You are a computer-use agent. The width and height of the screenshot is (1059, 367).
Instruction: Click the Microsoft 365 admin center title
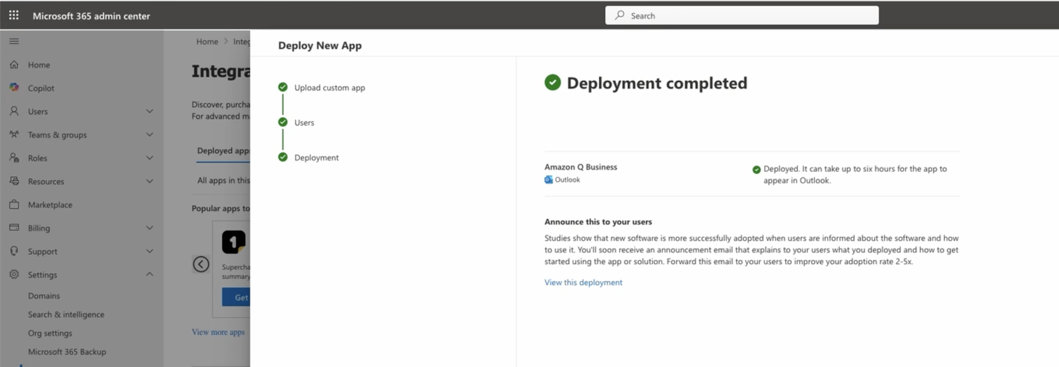pyautogui.click(x=91, y=16)
